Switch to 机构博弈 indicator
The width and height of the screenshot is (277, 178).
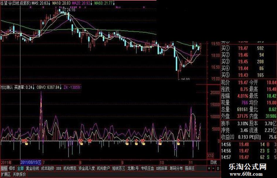(x=70, y=168)
